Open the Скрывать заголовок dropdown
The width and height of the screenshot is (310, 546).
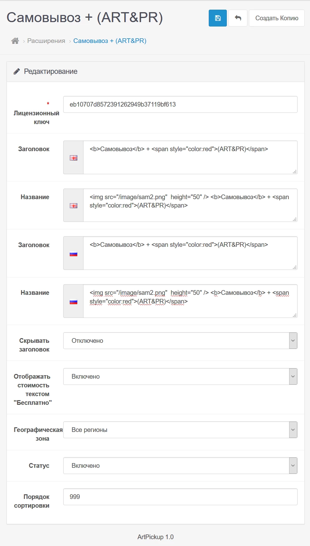[180, 341]
